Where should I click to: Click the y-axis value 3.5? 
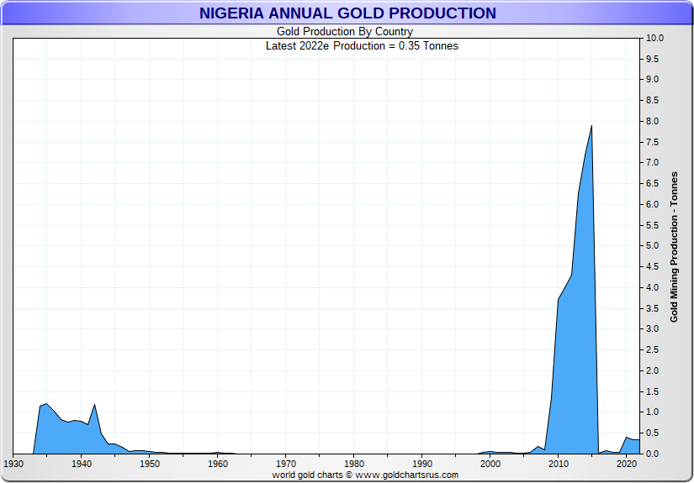coord(653,308)
